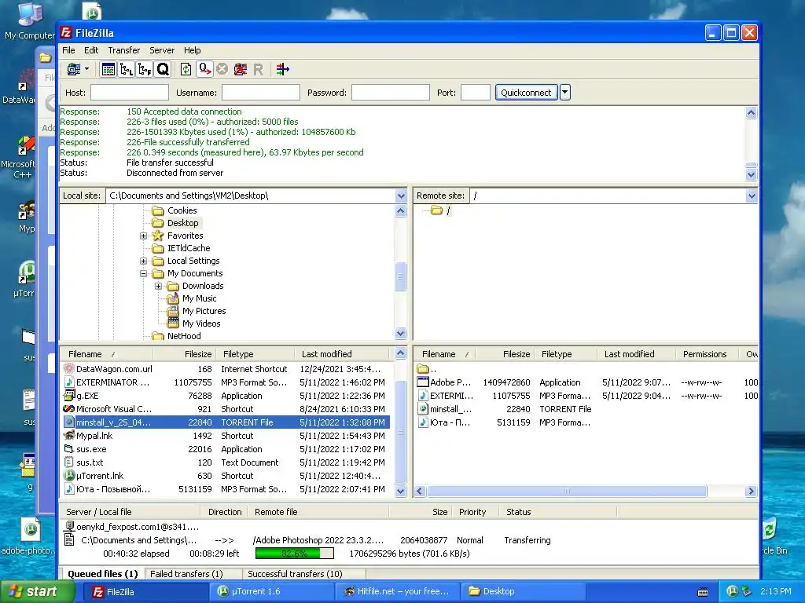Sort remote list by Filetype column
Viewport: 805px width, 603px height.
566,354
